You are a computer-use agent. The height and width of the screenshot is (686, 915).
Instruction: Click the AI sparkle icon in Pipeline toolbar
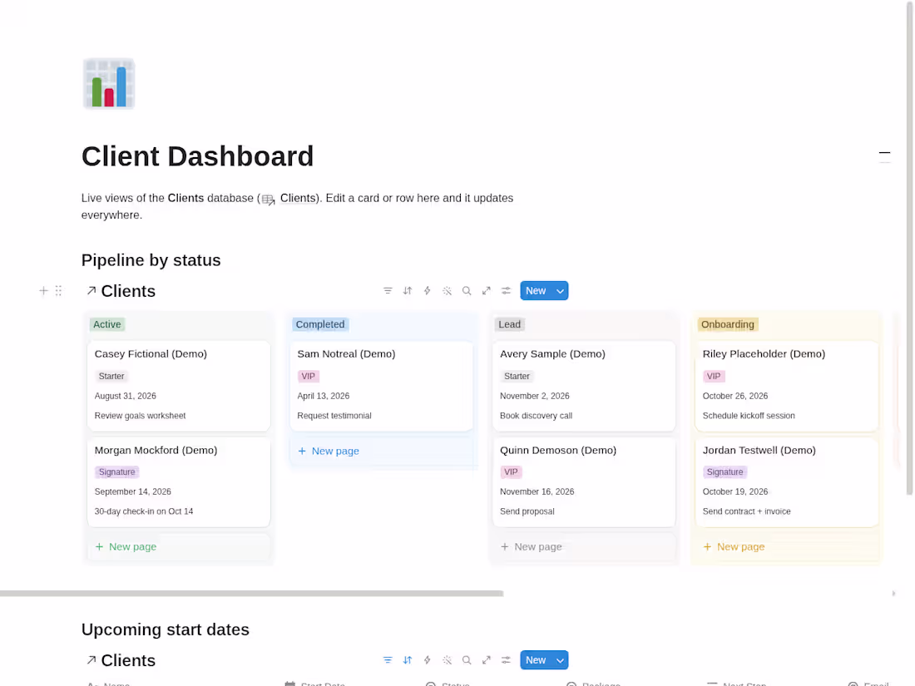(447, 290)
